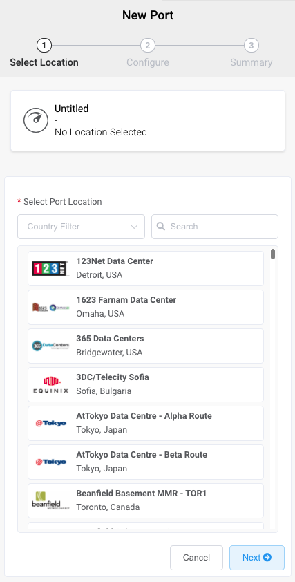Choose Beanfield Basement MMR - TOR1 location
This screenshot has width=295, height=582.
point(146,500)
